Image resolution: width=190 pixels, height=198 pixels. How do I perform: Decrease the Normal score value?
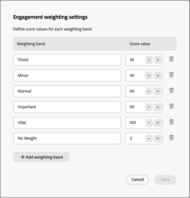click(149, 91)
